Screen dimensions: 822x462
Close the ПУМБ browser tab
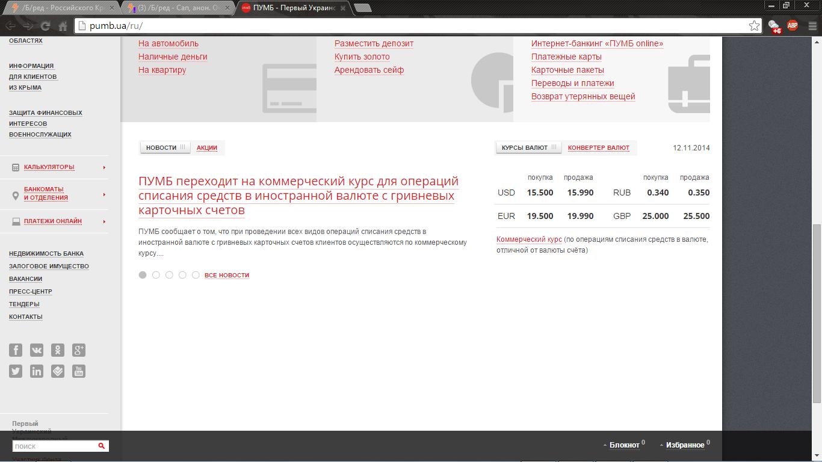point(344,8)
